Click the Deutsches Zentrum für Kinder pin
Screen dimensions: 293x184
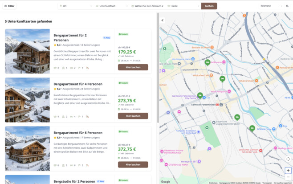(260, 151)
